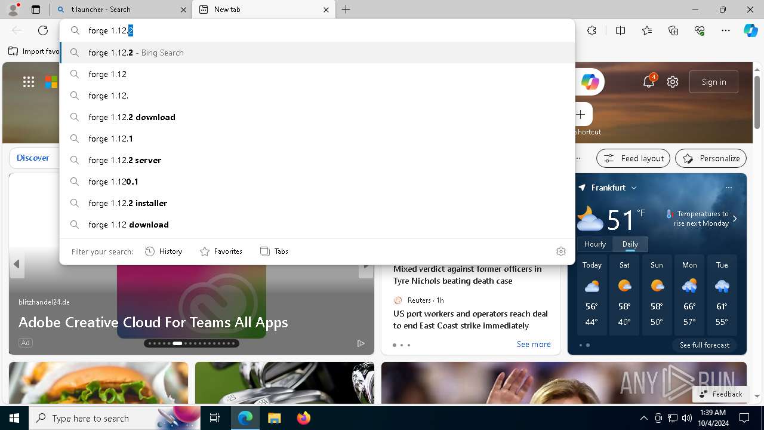This screenshot has width=764, height=430.
Task: Choose the 'forge 1.12.1' suggestion
Action: [317, 139]
